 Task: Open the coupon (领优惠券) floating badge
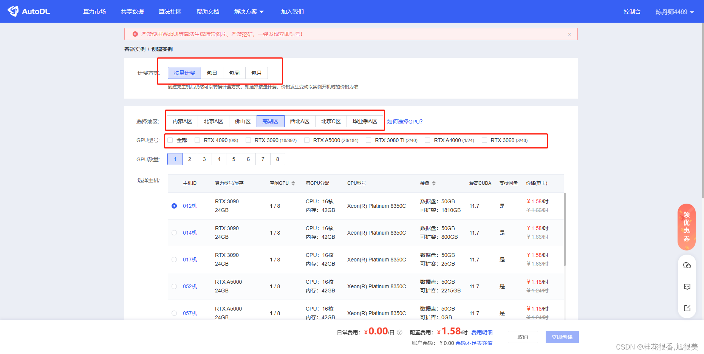[x=687, y=227]
